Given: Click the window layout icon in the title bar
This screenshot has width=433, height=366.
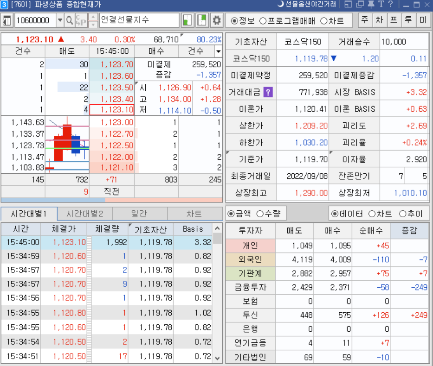Looking at the screenshot, I should coord(348,4).
